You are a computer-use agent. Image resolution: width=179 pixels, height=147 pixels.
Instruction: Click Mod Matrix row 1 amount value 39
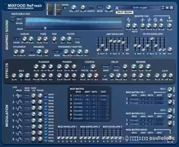(x=87, y=96)
